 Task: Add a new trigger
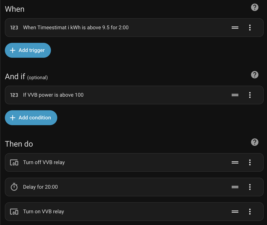pyautogui.click(x=28, y=50)
